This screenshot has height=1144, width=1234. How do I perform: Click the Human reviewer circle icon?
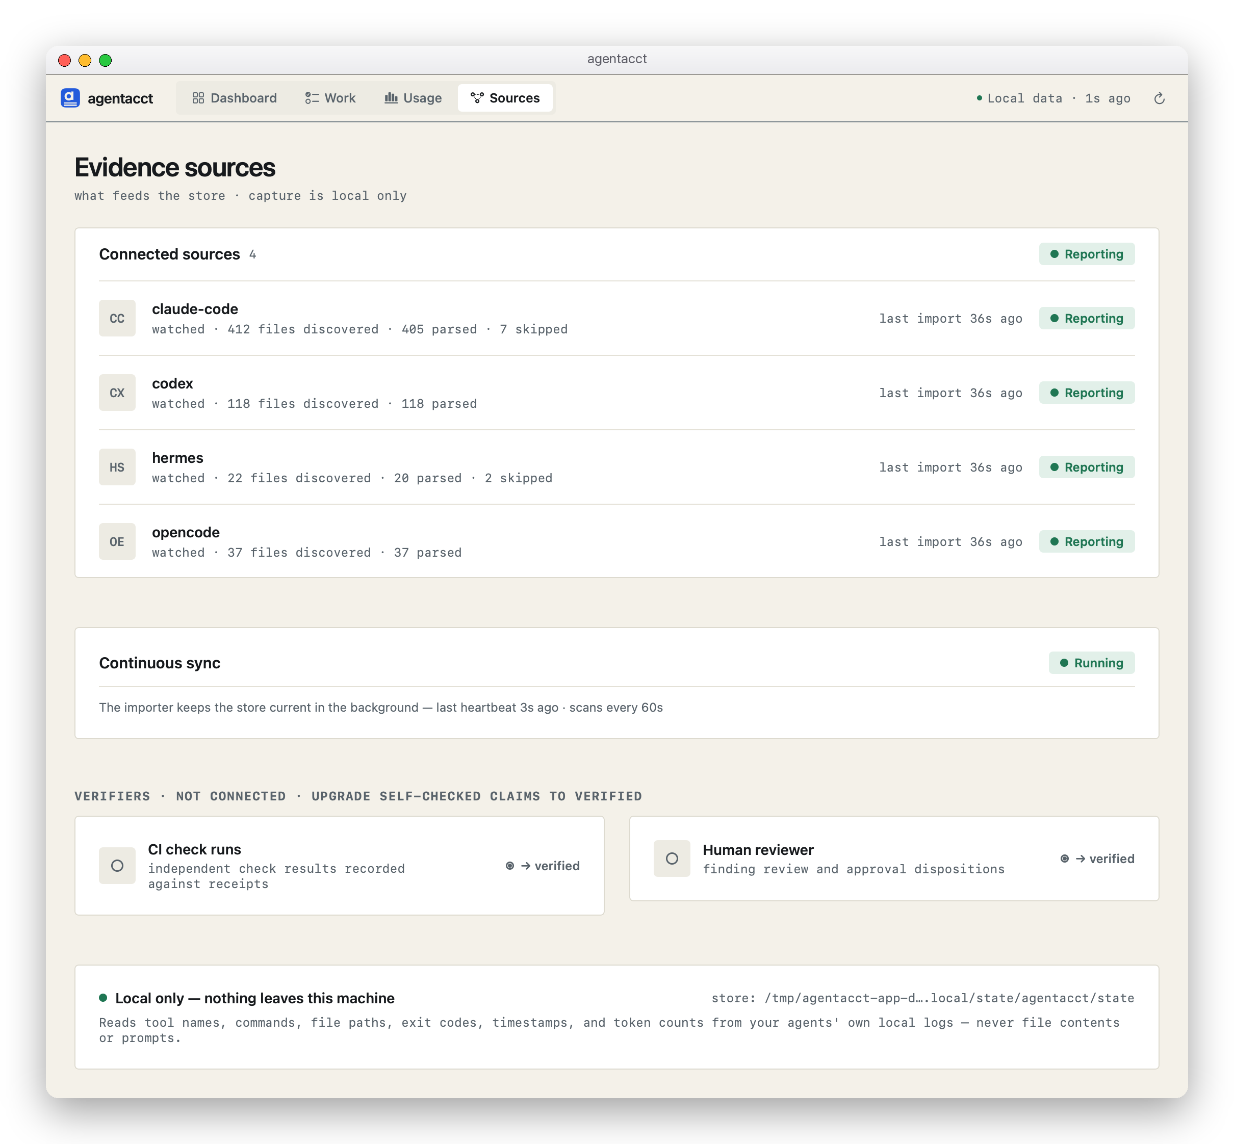(672, 858)
